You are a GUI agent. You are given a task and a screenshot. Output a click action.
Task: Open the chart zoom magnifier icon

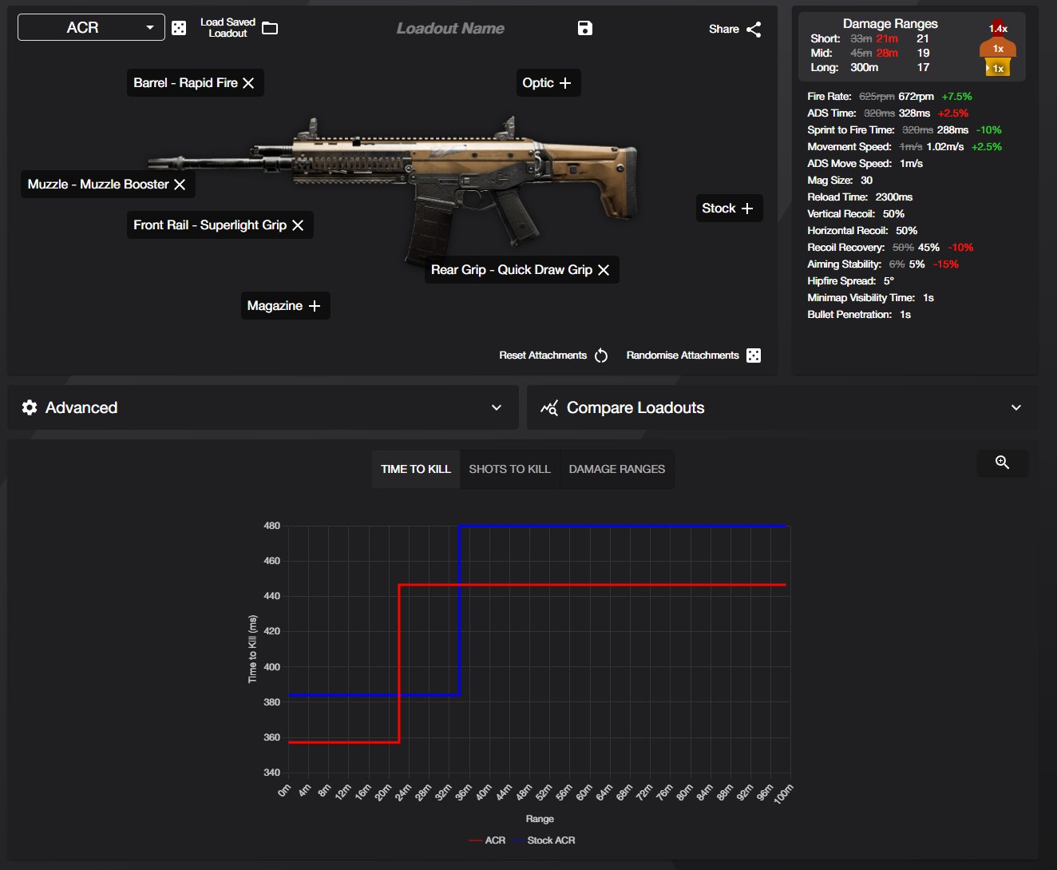pyautogui.click(x=1003, y=463)
